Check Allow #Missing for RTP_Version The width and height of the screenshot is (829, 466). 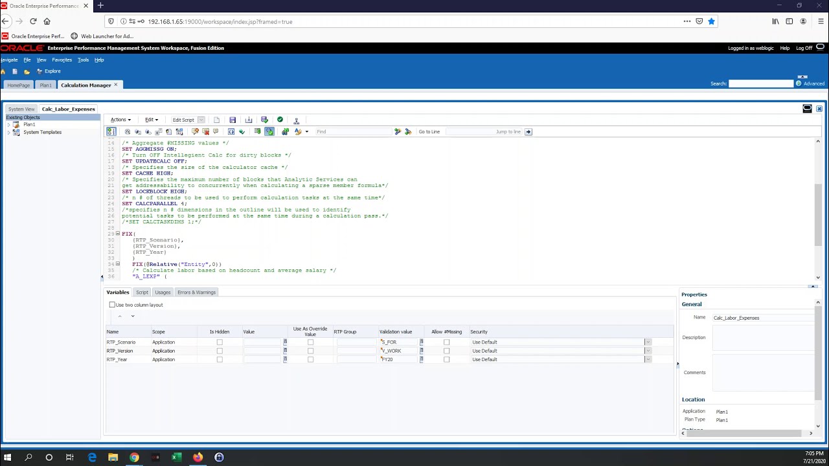coord(446,351)
